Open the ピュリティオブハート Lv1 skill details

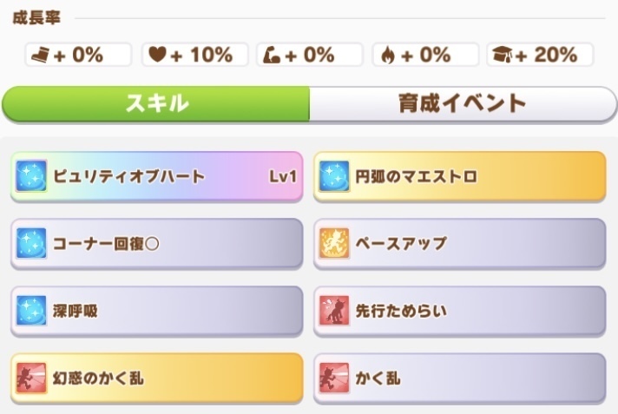click(x=156, y=177)
